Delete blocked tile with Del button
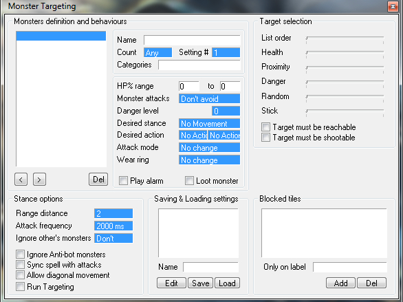The width and height of the screenshot is (403, 302). click(371, 283)
